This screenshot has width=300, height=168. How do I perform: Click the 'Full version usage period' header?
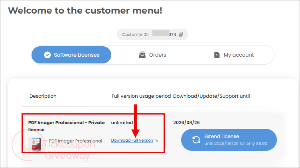click(x=141, y=96)
